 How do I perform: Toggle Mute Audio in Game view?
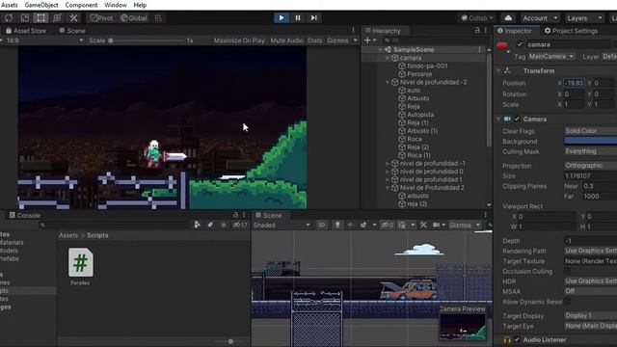[x=286, y=40]
